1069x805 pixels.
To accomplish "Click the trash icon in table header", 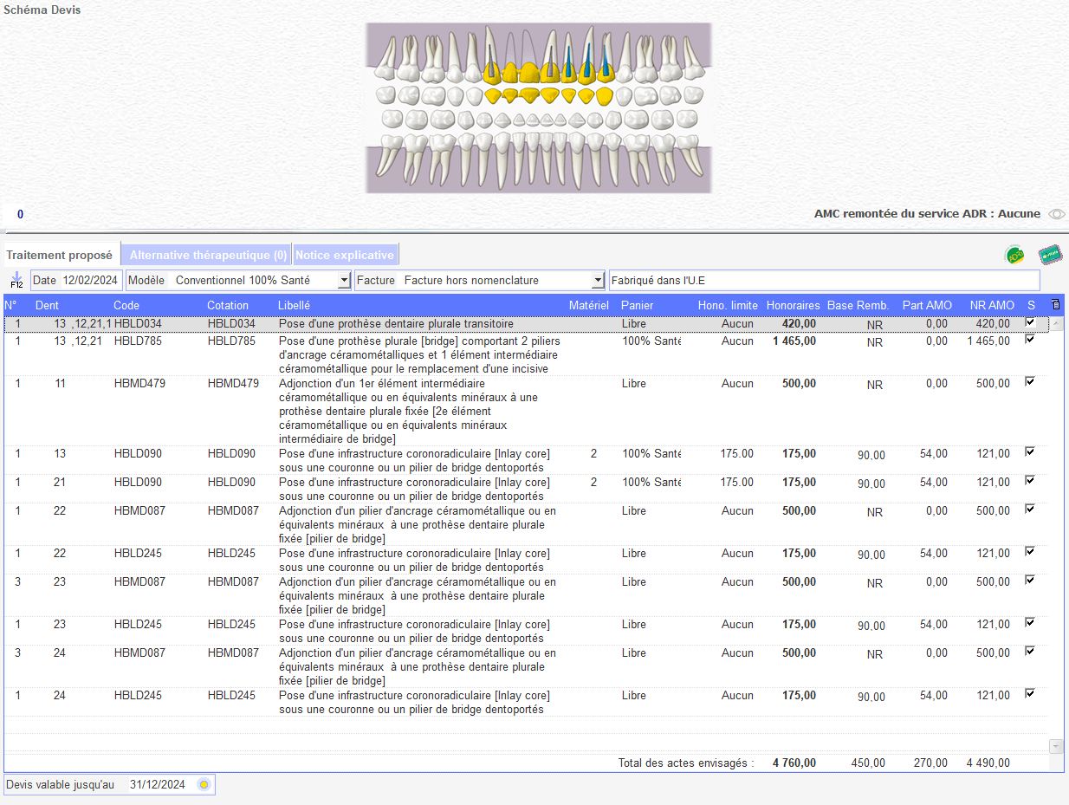I will point(1054,305).
